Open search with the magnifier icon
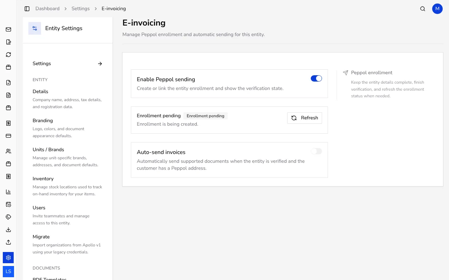The image size is (449, 280). (423, 9)
